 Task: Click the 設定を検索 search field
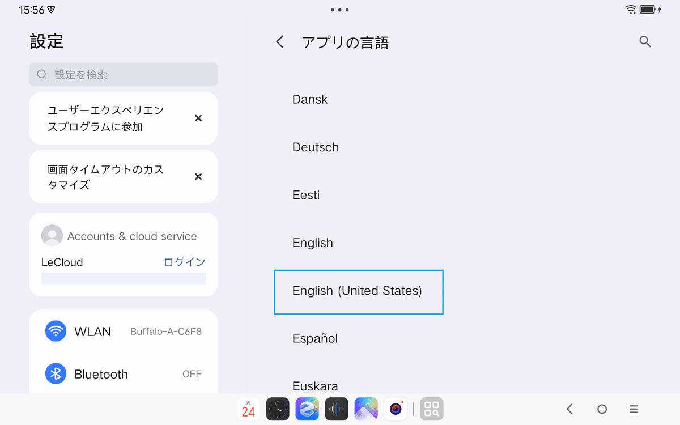point(123,74)
